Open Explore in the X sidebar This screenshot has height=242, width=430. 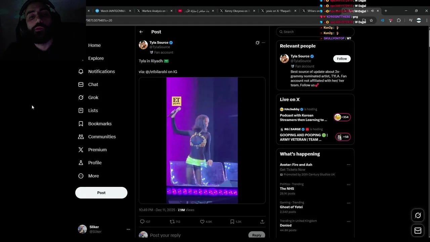96,58
